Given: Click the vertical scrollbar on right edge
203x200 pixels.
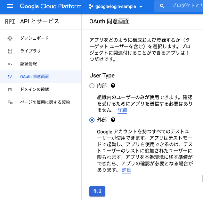Looking at the screenshot, I should coord(202,179).
